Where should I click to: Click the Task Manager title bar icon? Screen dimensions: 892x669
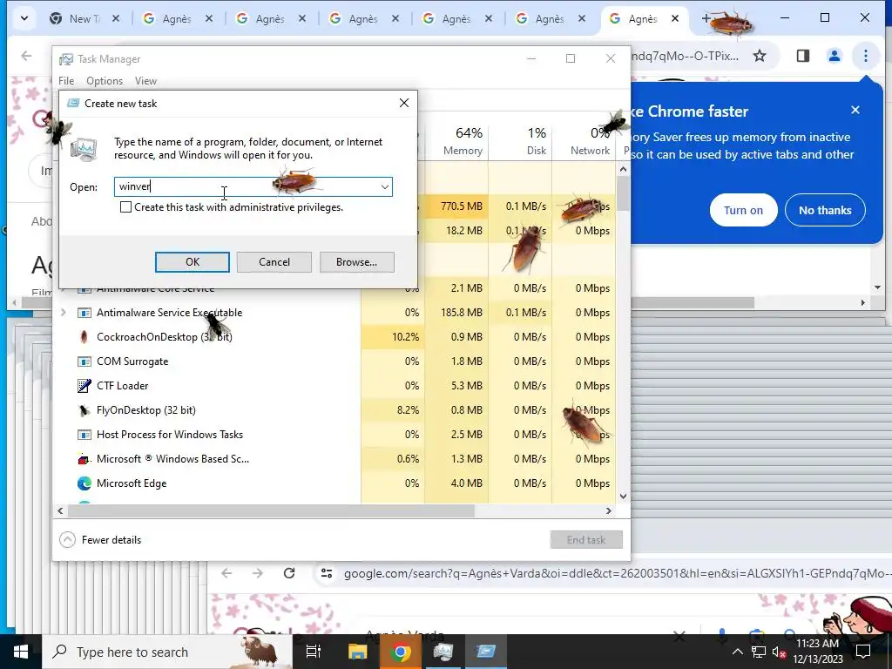click(x=66, y=59)
